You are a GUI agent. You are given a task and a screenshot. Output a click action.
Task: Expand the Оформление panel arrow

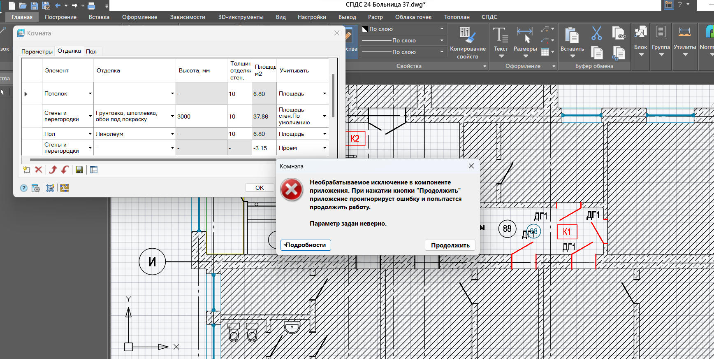tap(554, 66)
